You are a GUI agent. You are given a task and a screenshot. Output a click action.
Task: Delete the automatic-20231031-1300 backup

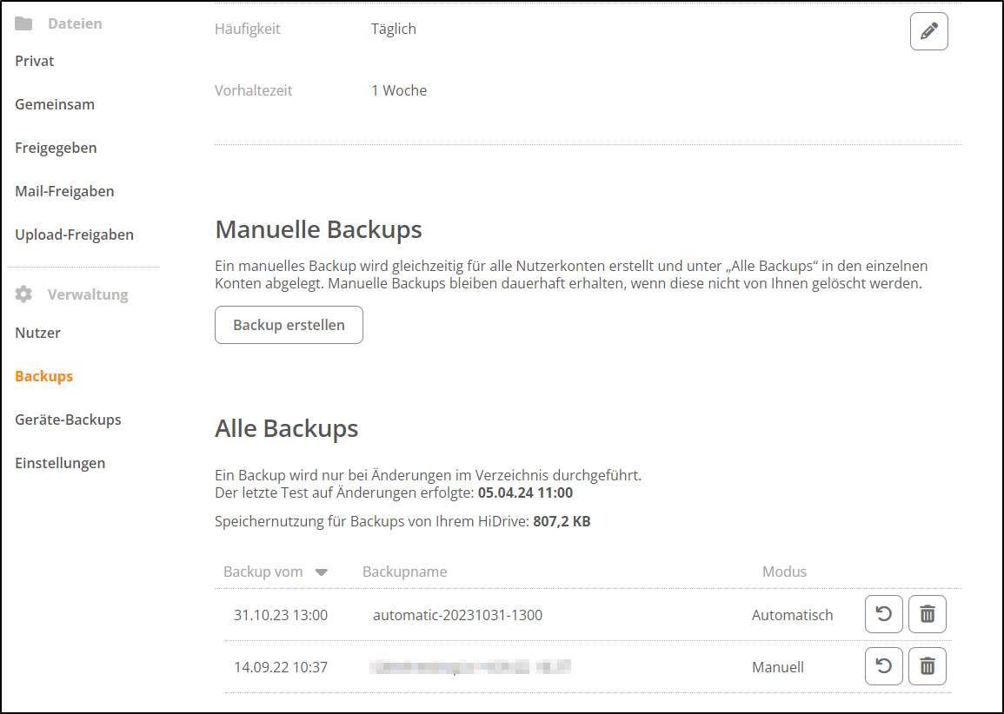(x=928, y=614)
